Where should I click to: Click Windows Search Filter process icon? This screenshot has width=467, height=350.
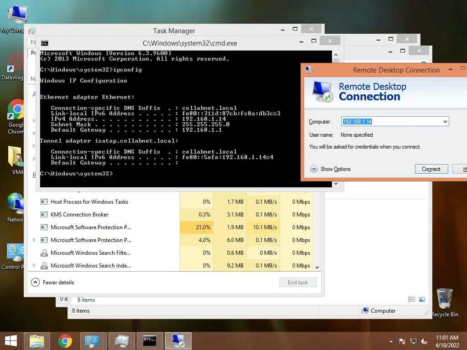click(44, 253)
